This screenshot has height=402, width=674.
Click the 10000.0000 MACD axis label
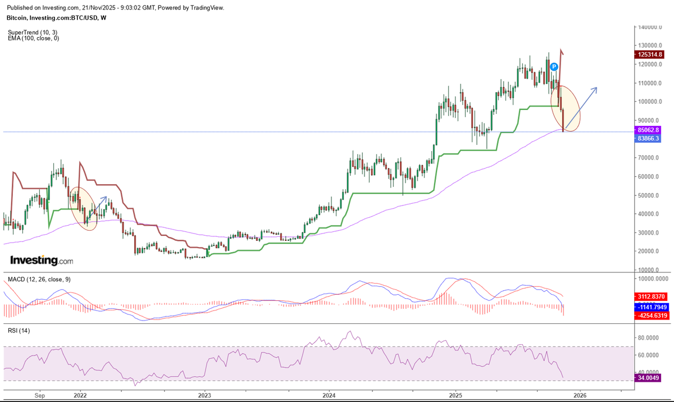(x=652, y=278)
